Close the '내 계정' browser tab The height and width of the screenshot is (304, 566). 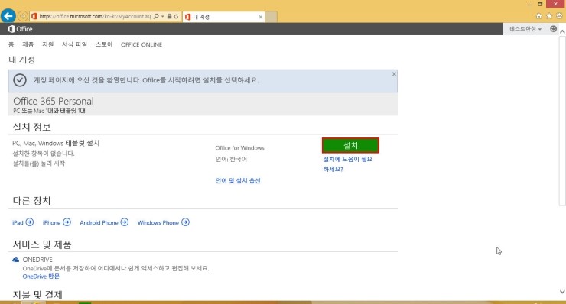260,17
